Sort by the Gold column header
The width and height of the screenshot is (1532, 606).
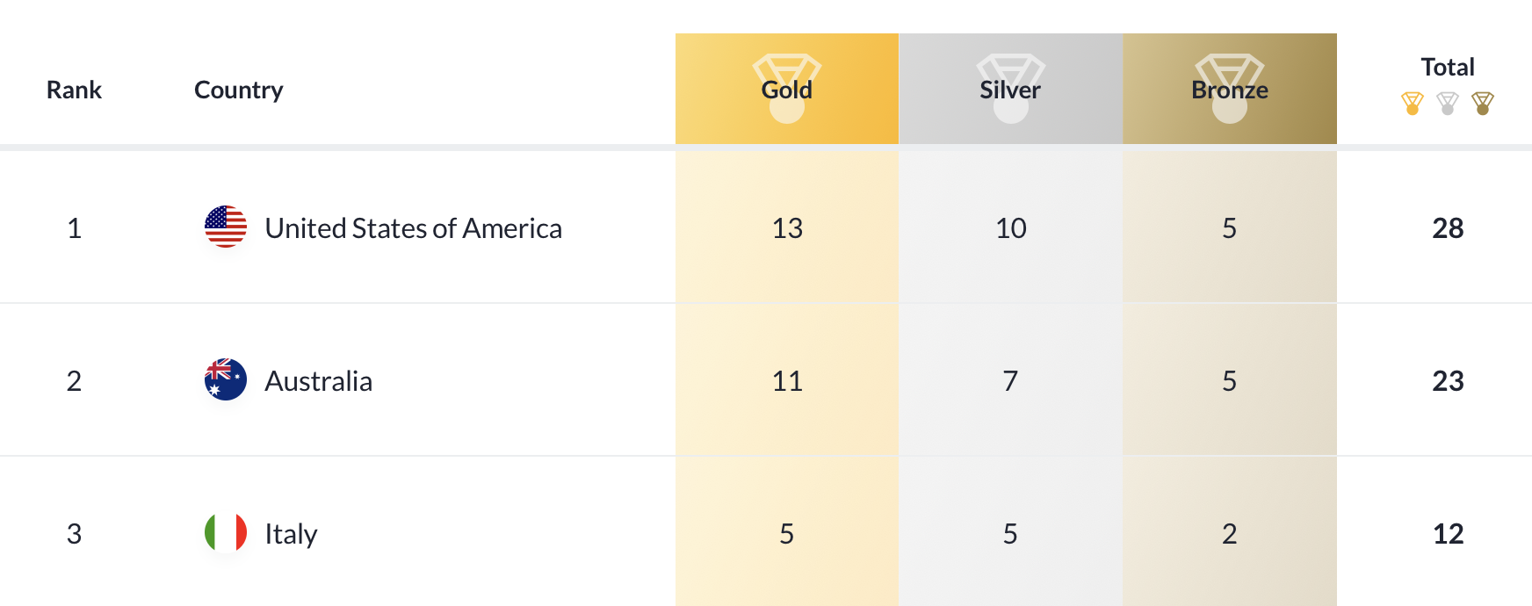pos(787,89)
